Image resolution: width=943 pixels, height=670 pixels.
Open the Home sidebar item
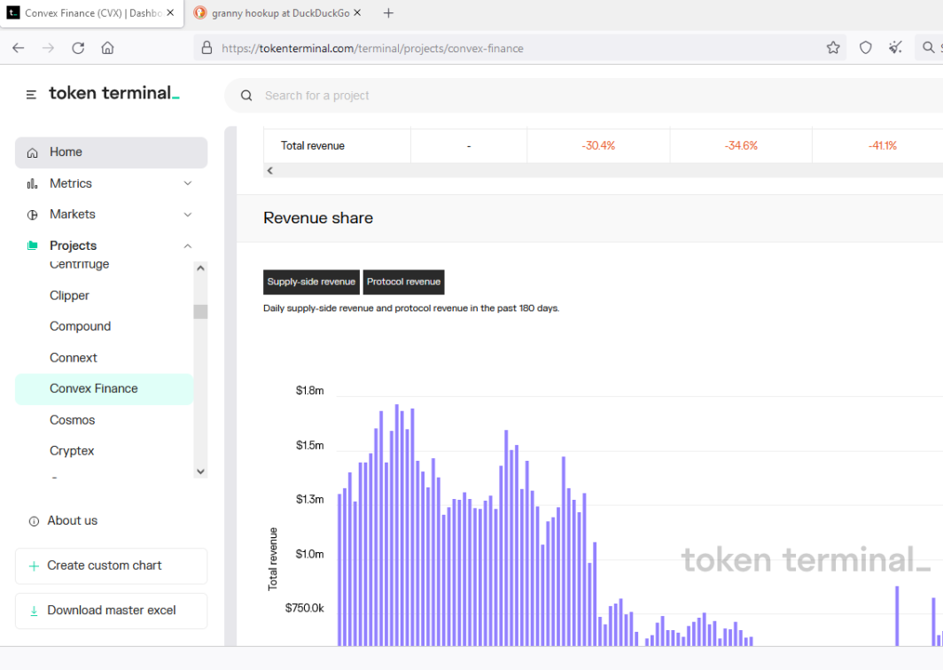(x=112, y=152)
